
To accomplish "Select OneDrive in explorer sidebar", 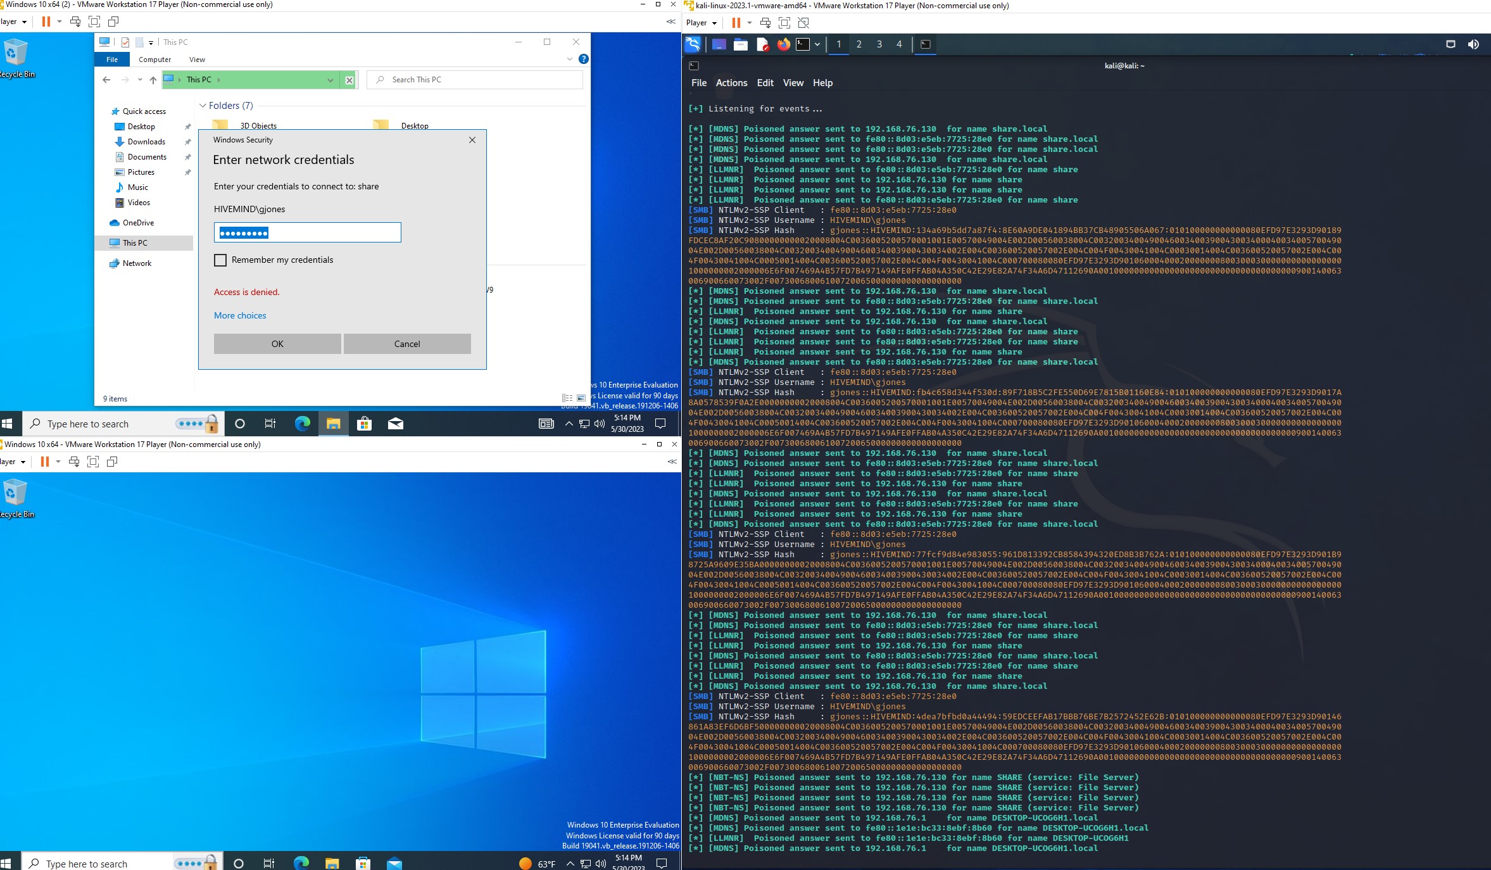I will 138,223.
